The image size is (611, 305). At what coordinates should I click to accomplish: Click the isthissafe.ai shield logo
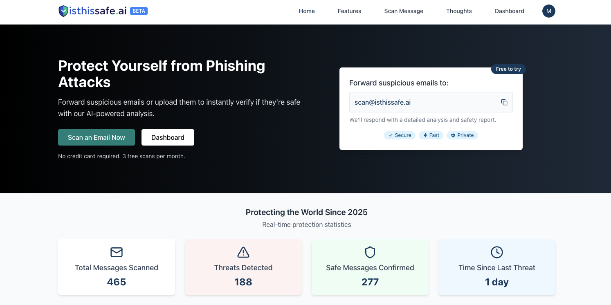pyautogui.click(x=63, y=11)
